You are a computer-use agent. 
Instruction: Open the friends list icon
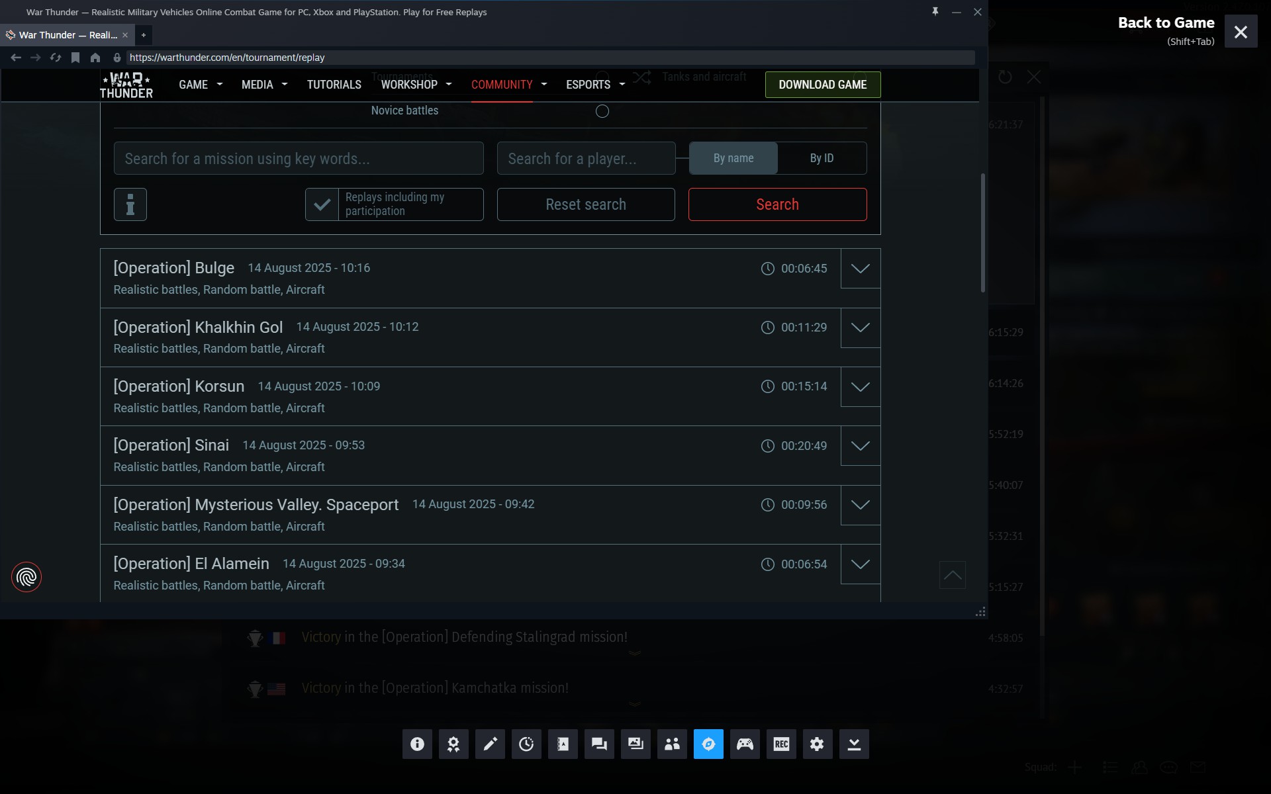point(672,744)
